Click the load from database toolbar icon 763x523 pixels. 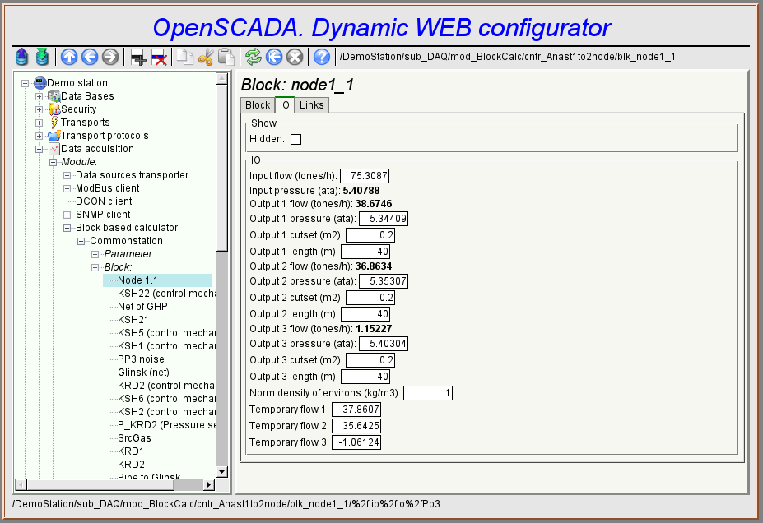tap(21, 57)
